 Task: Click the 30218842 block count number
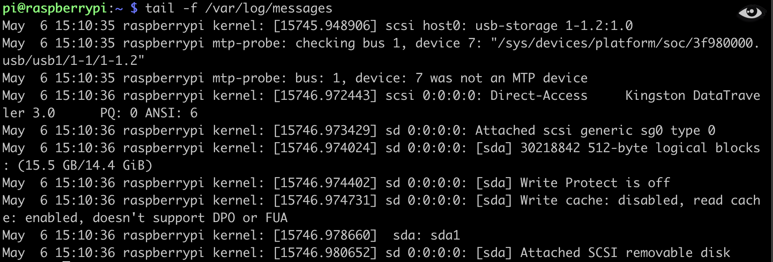(x=550, y=148)
